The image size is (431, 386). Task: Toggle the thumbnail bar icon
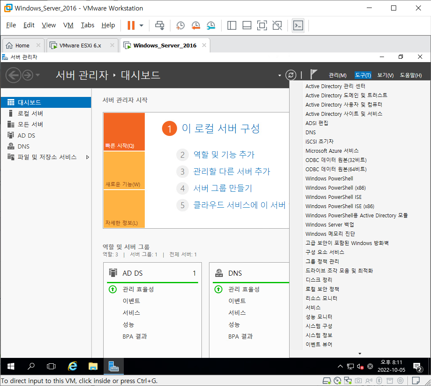(x=247, y=25)
